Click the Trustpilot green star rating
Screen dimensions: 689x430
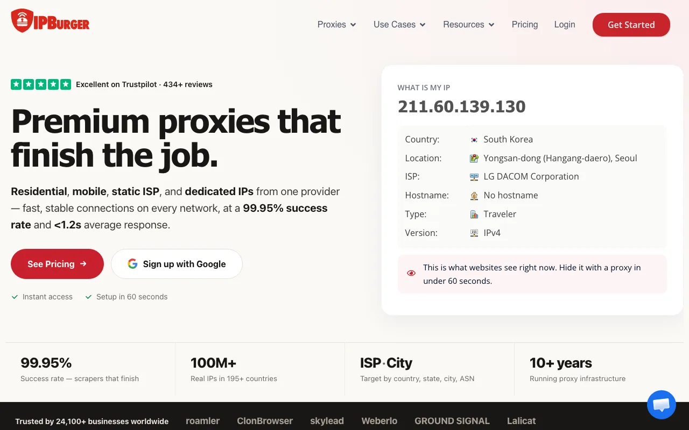click(x=41, y=84)
